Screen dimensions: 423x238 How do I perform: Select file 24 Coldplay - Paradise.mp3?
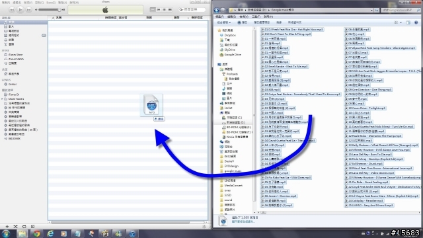[x=364, y=201]
